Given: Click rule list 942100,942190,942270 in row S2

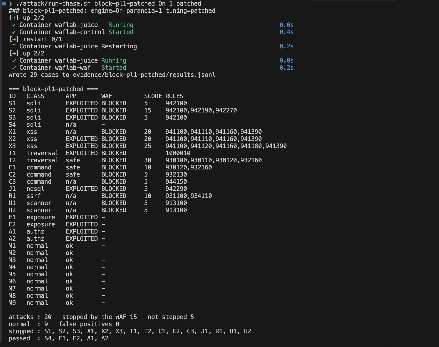Looking at the screenshot, I should coord(201,110).
